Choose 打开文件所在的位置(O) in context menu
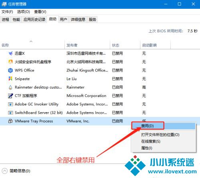This screenshot has height=178, width=200. pos(164,135)
